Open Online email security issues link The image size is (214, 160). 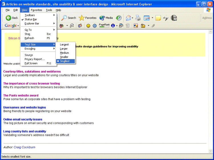pyautogui.click(x=23, y=119)
